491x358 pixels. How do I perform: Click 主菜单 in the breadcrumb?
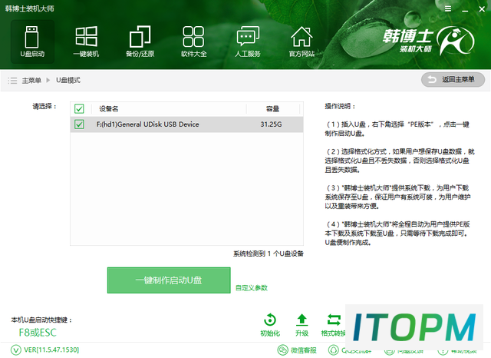31,81
